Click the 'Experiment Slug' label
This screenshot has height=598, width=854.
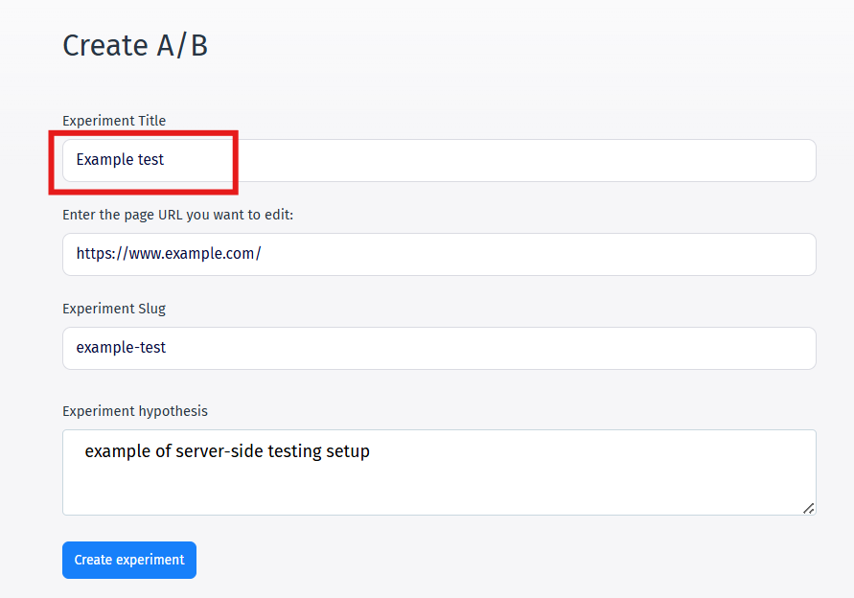click(x=114, y=309)
